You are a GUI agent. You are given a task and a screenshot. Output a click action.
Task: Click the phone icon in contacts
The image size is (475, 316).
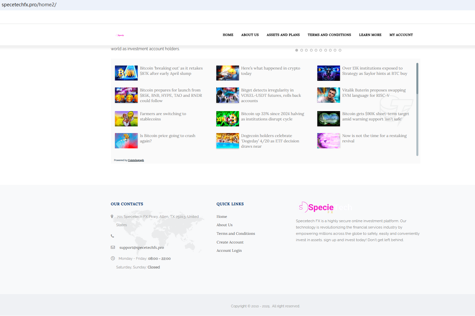(x=112, y=236)
